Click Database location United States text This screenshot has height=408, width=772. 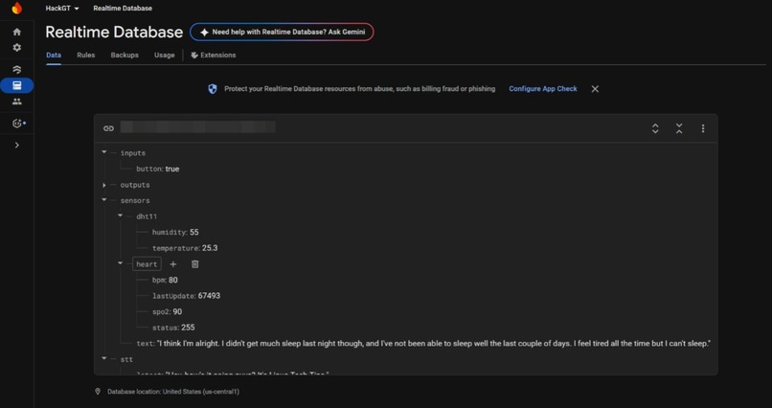pyautogui.click(x=173, y=392)
